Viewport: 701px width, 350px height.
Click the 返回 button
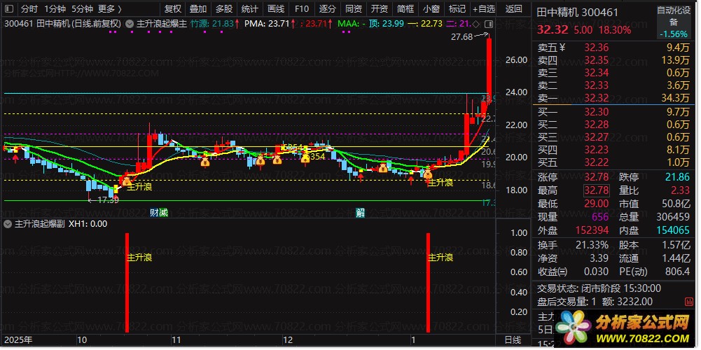coord(514,8)
